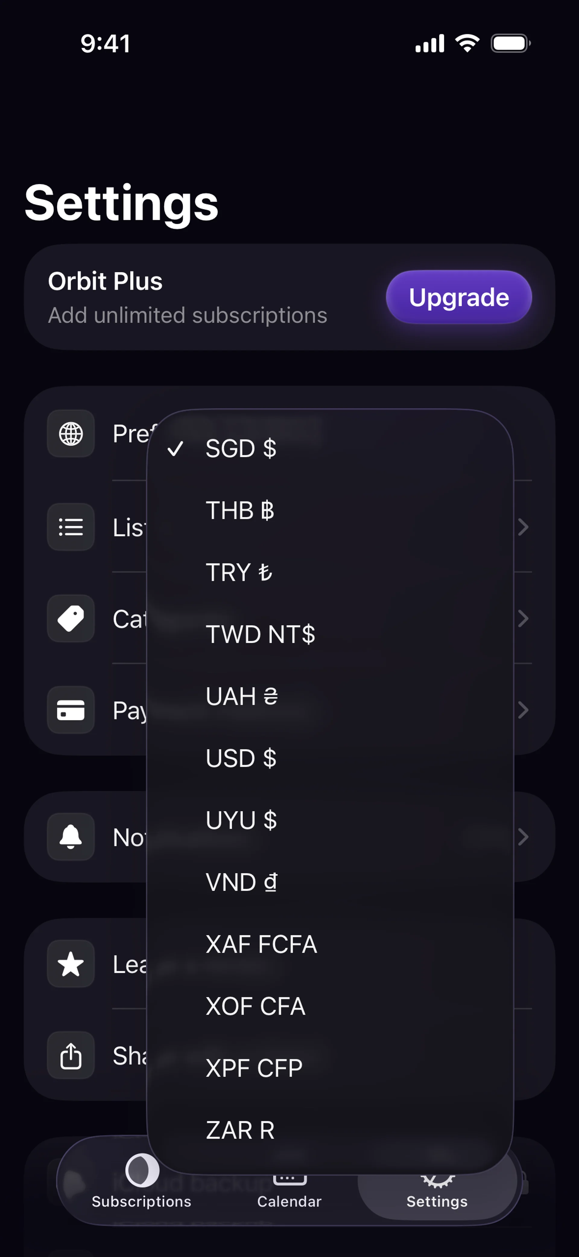Tap the share icon
The image size is (579, 1257).
(71, 1056)
